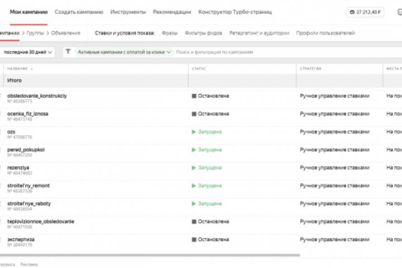Click the play icon for stroitel'ny_remont
This screenshot has width=402, height=268.
click(194, 185)
